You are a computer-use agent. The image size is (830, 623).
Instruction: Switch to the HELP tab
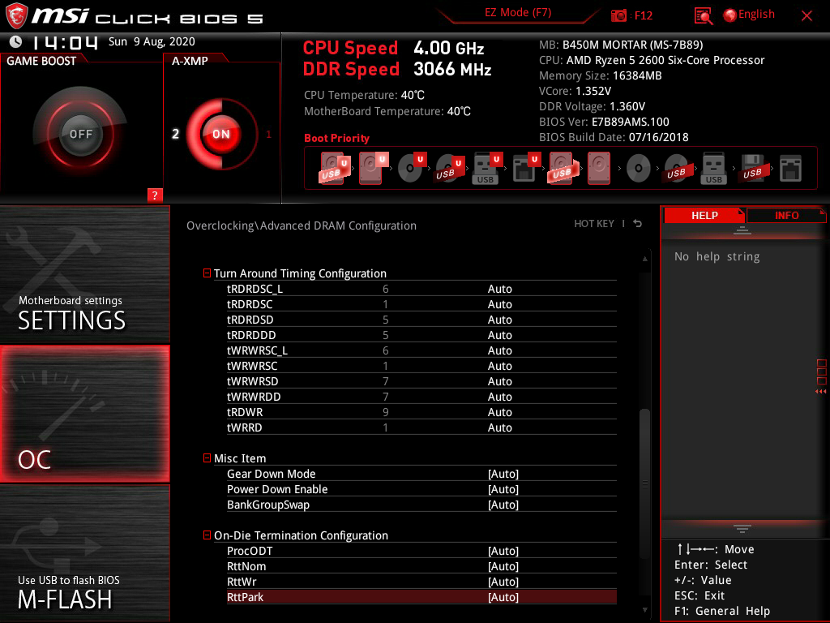coord(704,215)
